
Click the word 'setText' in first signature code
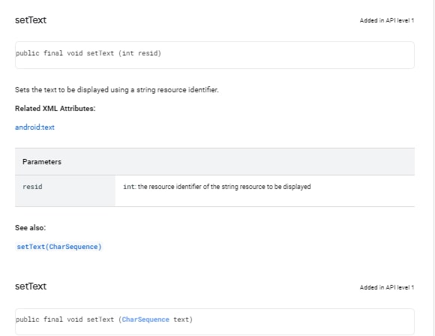100,53
